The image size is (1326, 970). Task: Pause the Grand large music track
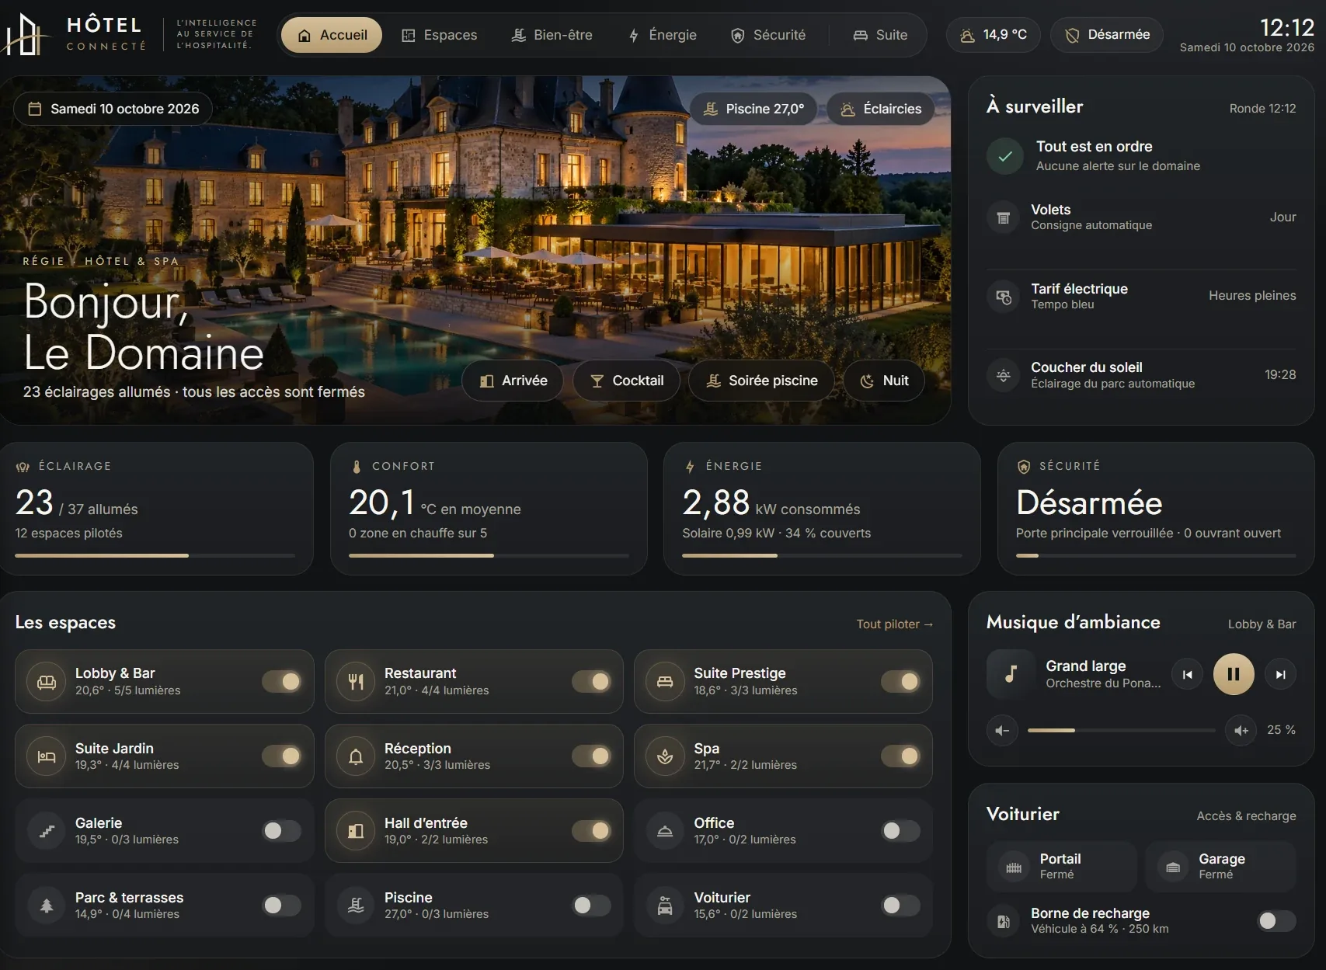[1234, 674]
